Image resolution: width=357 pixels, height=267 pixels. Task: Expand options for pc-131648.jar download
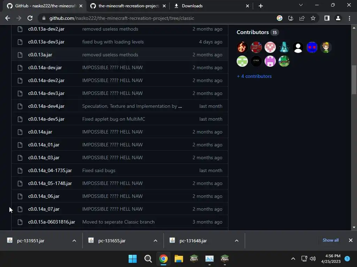(237, 241)
